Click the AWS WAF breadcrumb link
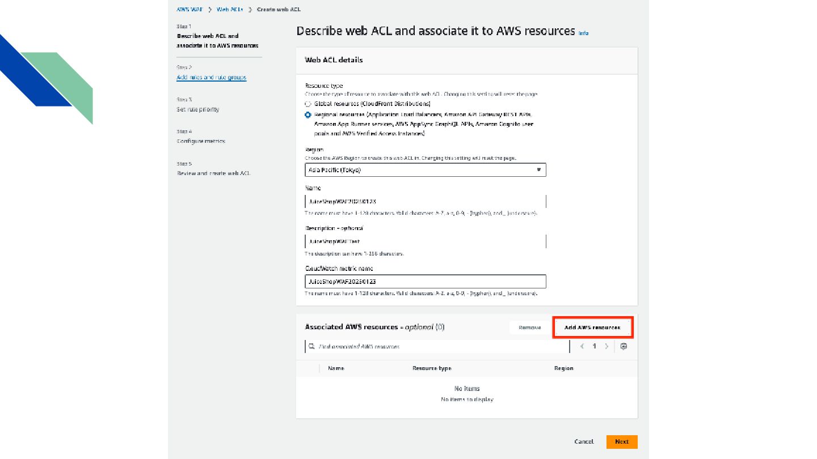 (x=189, y=10)
